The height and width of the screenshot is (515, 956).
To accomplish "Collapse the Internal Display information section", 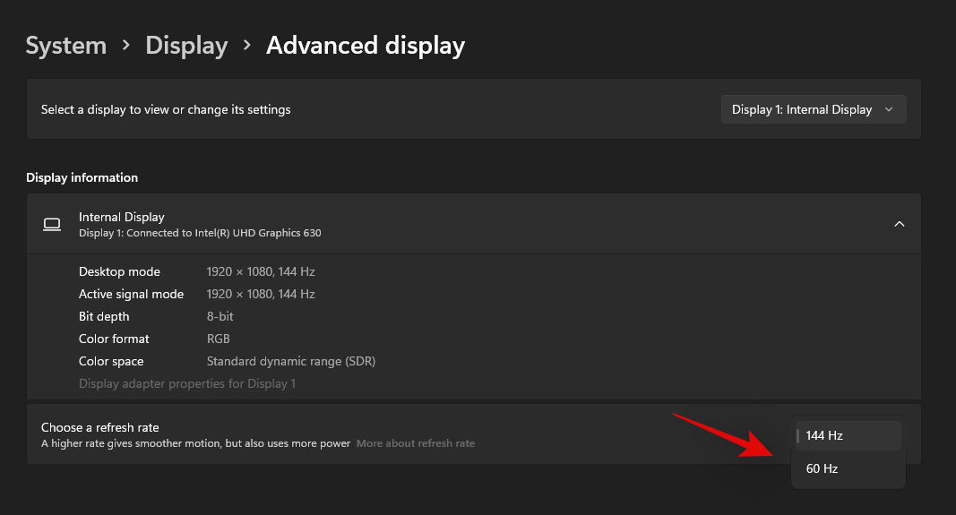I will pyautogui.click(x=899, y=224).
